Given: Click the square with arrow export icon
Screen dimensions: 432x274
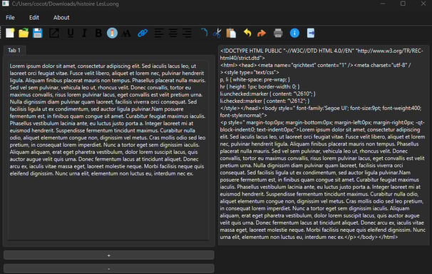Looking at the screenshot, I should point(54,33).
